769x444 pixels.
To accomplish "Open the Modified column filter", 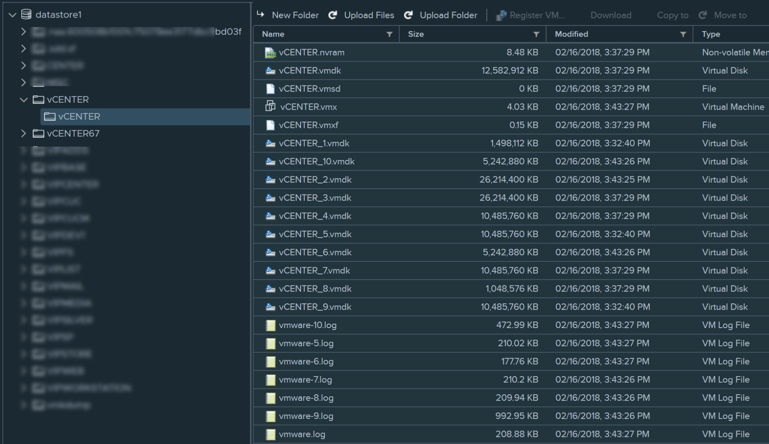I will (683, 35).
